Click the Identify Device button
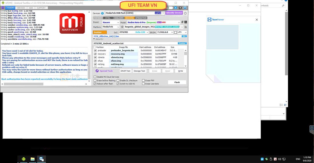The height and width of the screenshot is (163, 314). [x=174, y=13]
